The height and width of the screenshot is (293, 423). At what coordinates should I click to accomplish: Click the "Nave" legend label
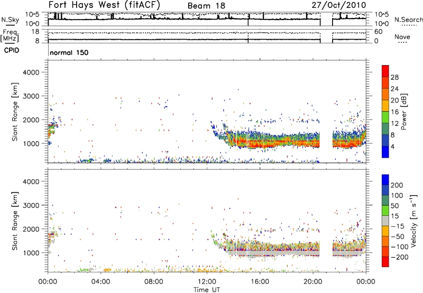point(402,36)
